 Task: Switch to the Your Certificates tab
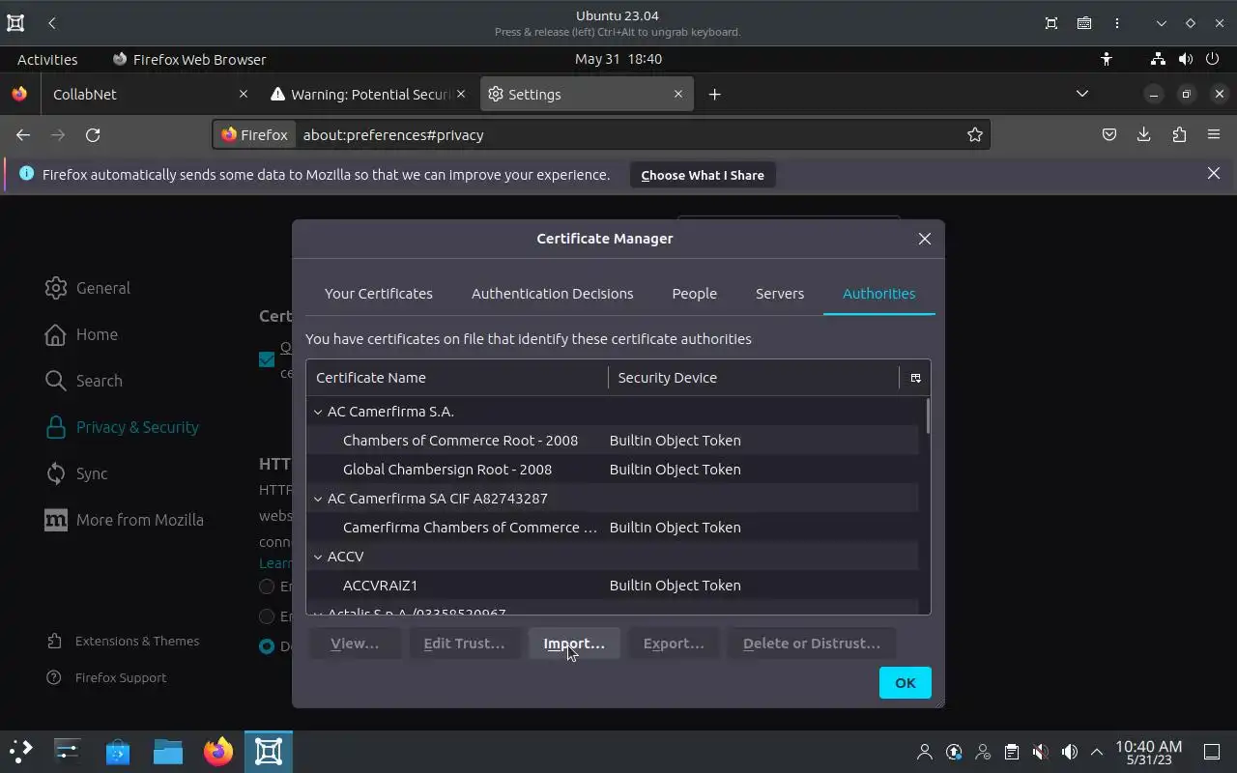[379, 294]
